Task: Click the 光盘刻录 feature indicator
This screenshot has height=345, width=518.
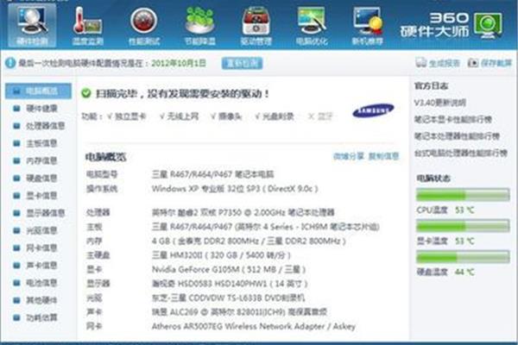Action: pos(275,116)
